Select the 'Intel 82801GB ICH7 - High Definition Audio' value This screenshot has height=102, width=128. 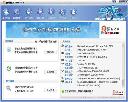point(98,78)
